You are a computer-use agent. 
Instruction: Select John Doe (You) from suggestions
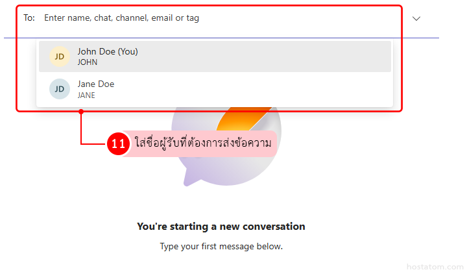[214, 56]
